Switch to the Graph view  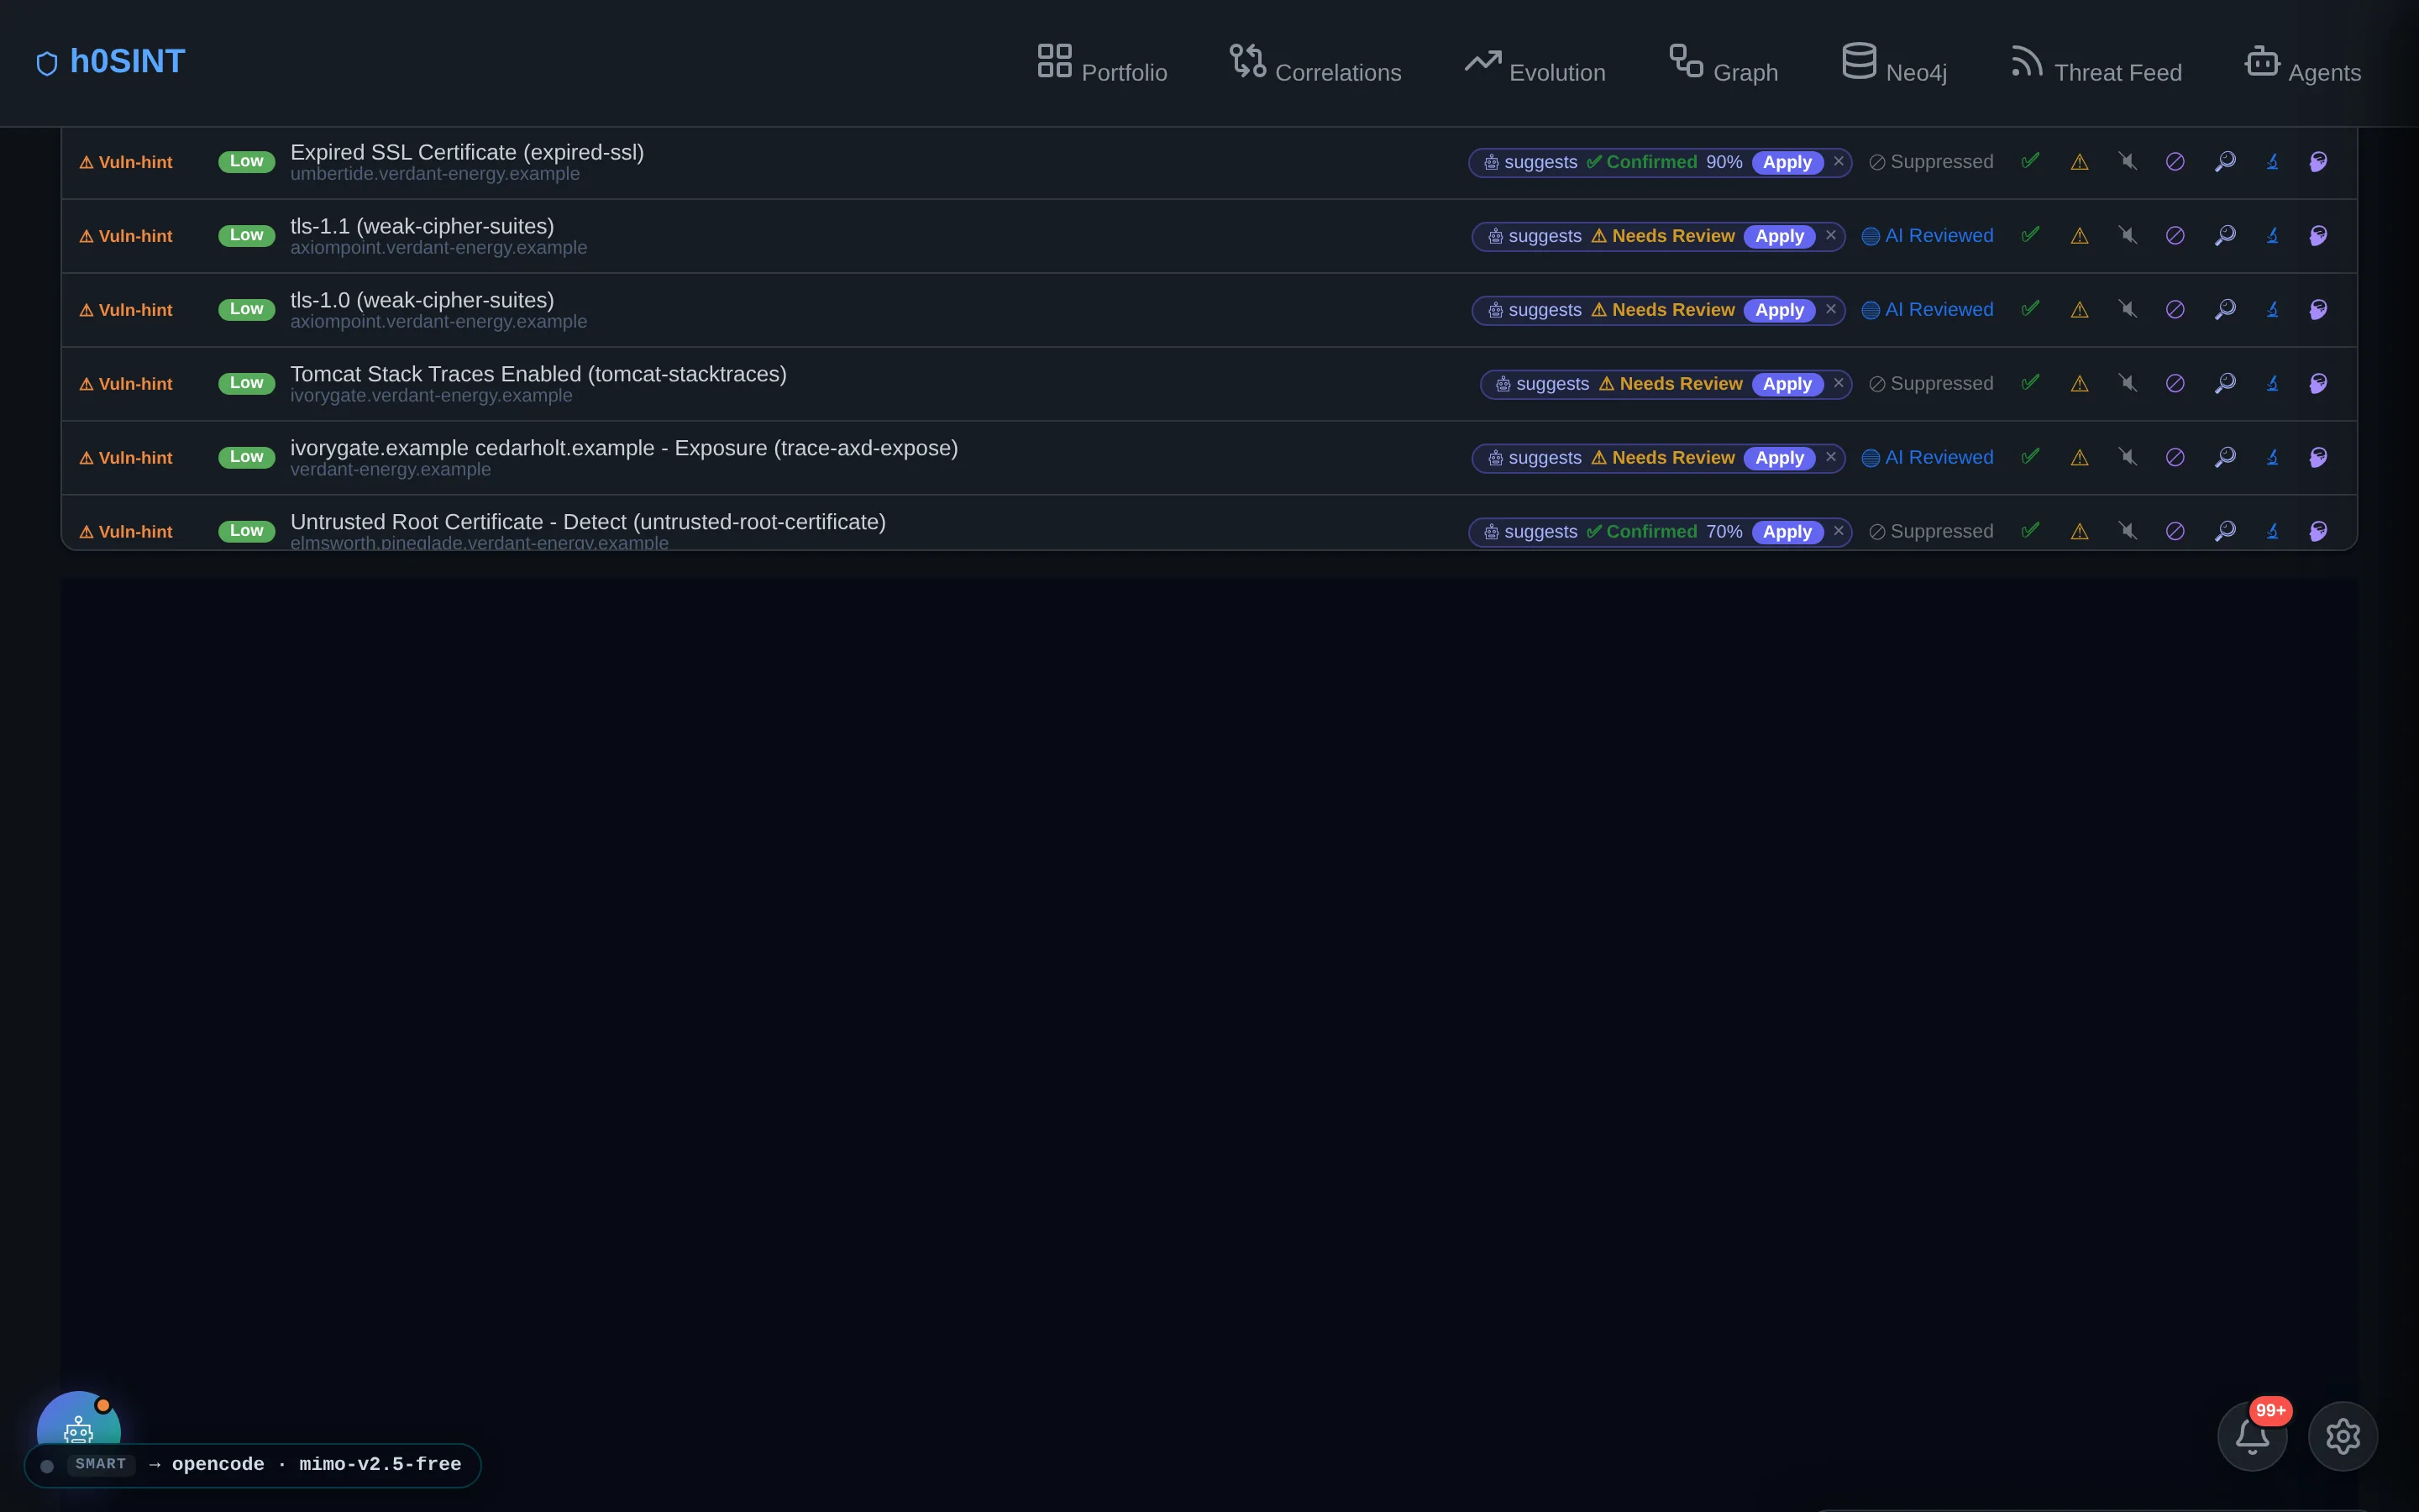pyautogui.click(x=1724, y=63)
